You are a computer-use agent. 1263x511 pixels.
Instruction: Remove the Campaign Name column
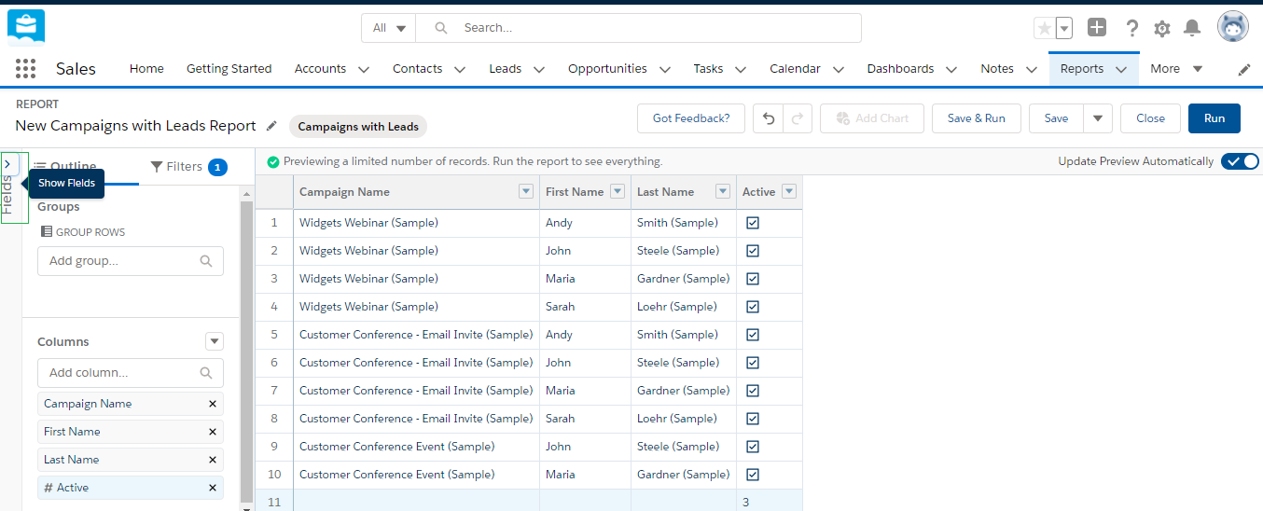tap(213, 404)
